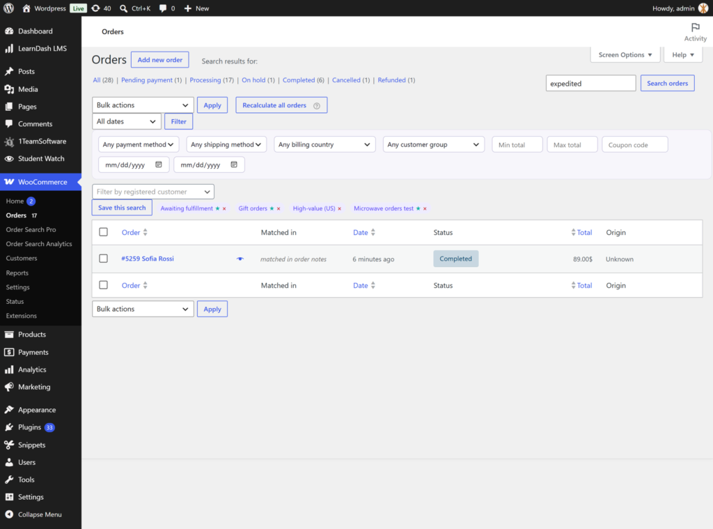Click the comments bubble icon in the admin bar
The image size is (713, 529).
click(163, 8)
